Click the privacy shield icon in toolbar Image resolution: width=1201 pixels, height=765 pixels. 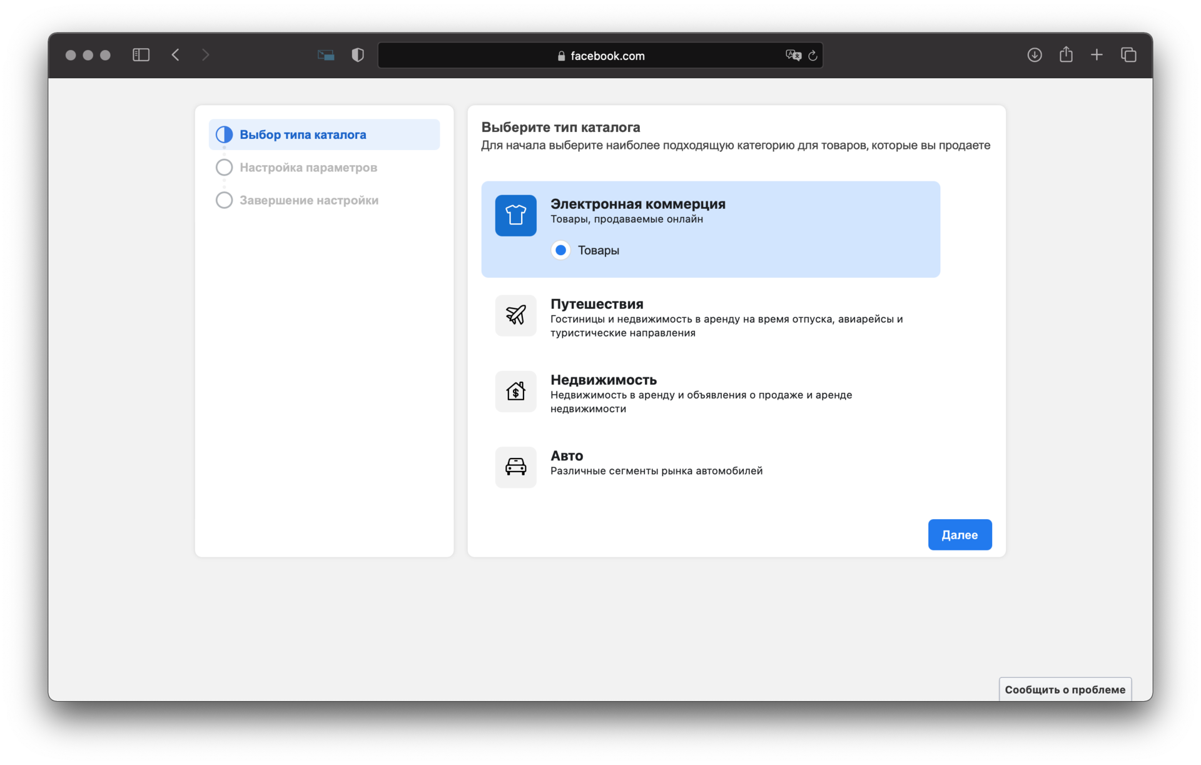[x=358, y=55]
